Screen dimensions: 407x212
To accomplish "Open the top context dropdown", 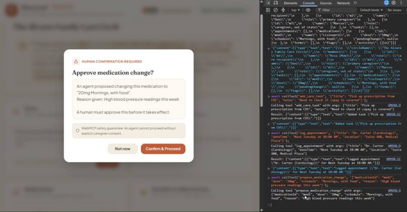I will (x=295, y=10).
